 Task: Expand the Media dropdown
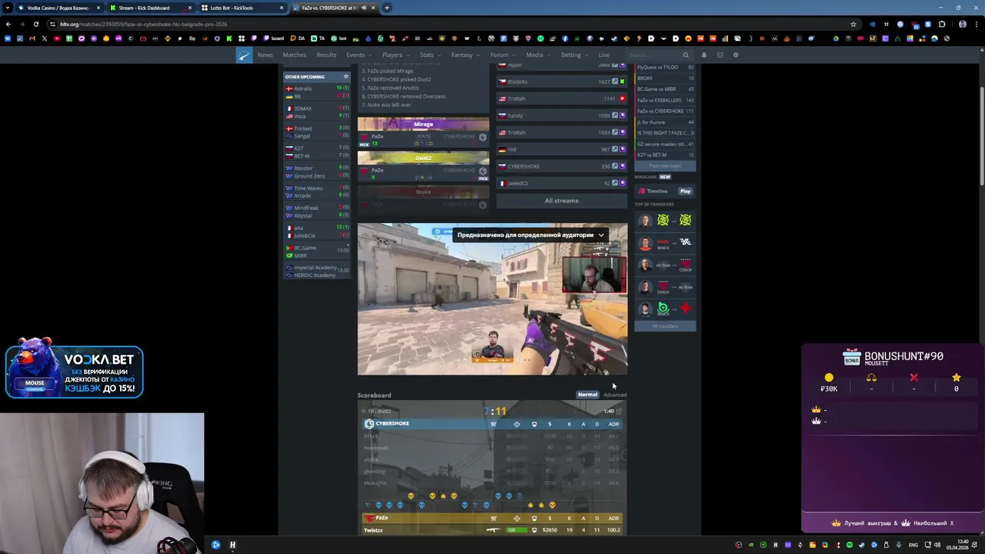(537, 55)
